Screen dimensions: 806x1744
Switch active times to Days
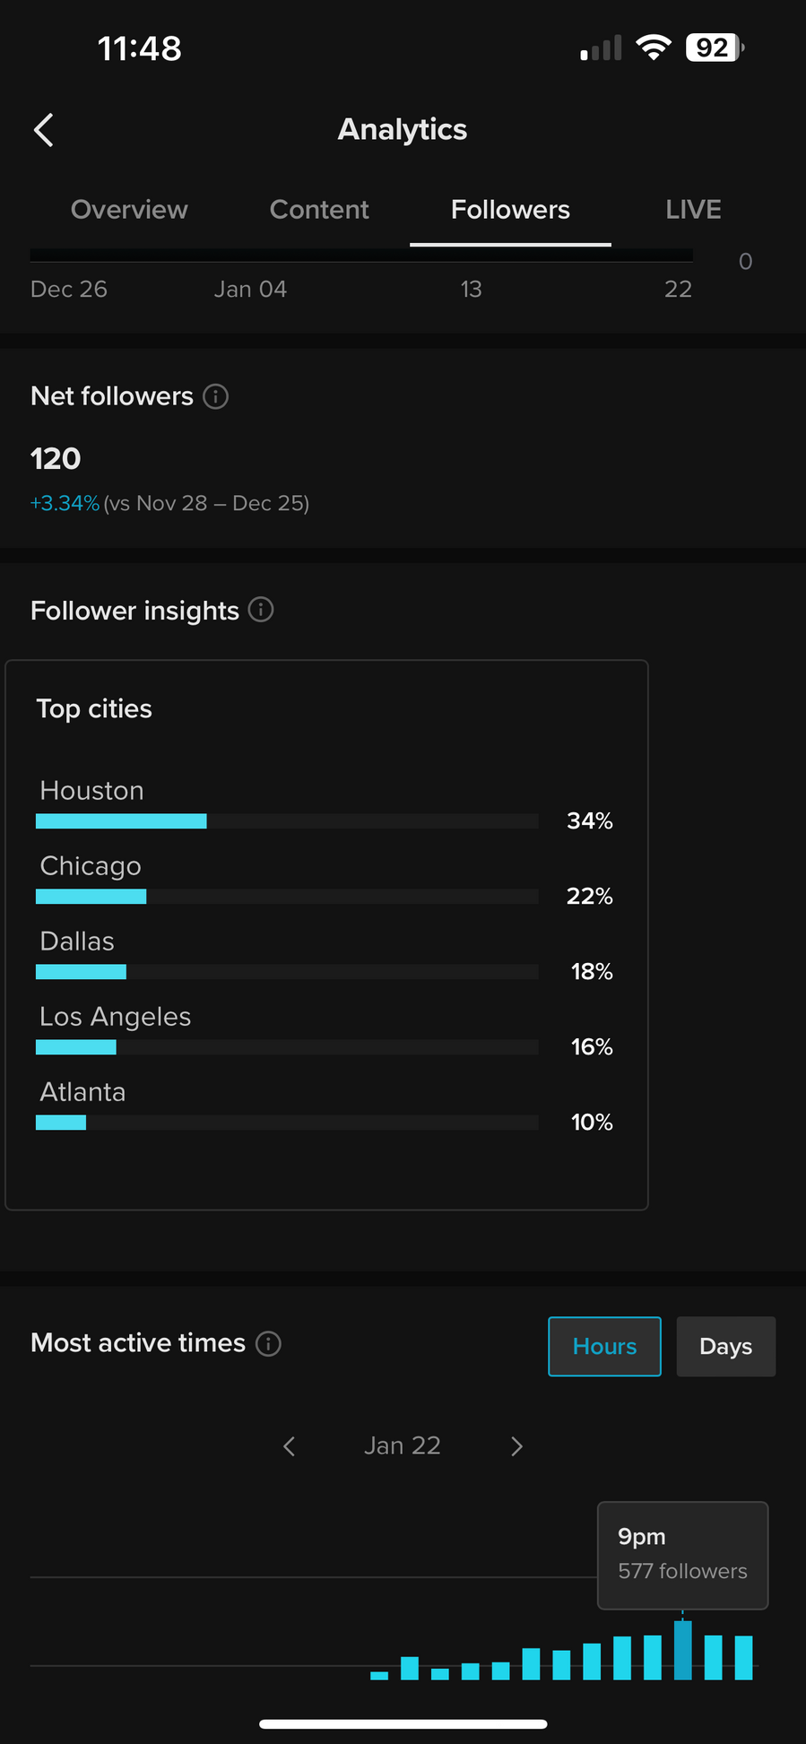click(x=725, y=1346)
